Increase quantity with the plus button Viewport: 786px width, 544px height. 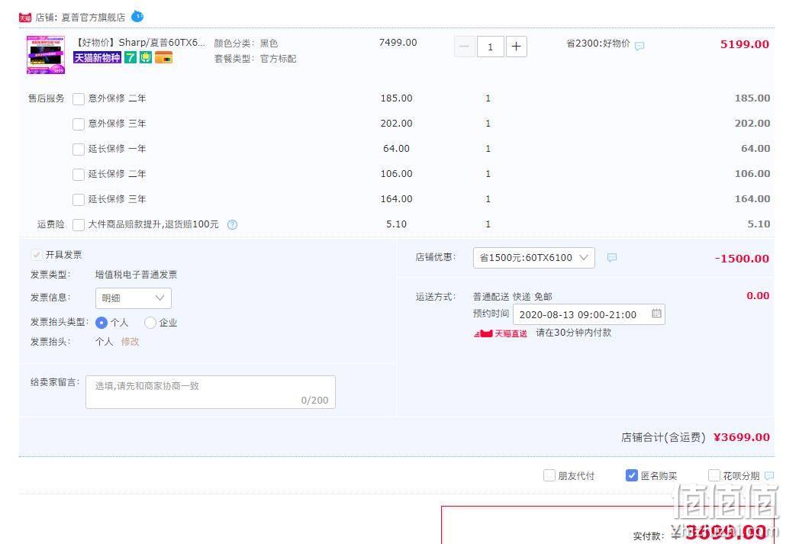[x=517, y=47]
